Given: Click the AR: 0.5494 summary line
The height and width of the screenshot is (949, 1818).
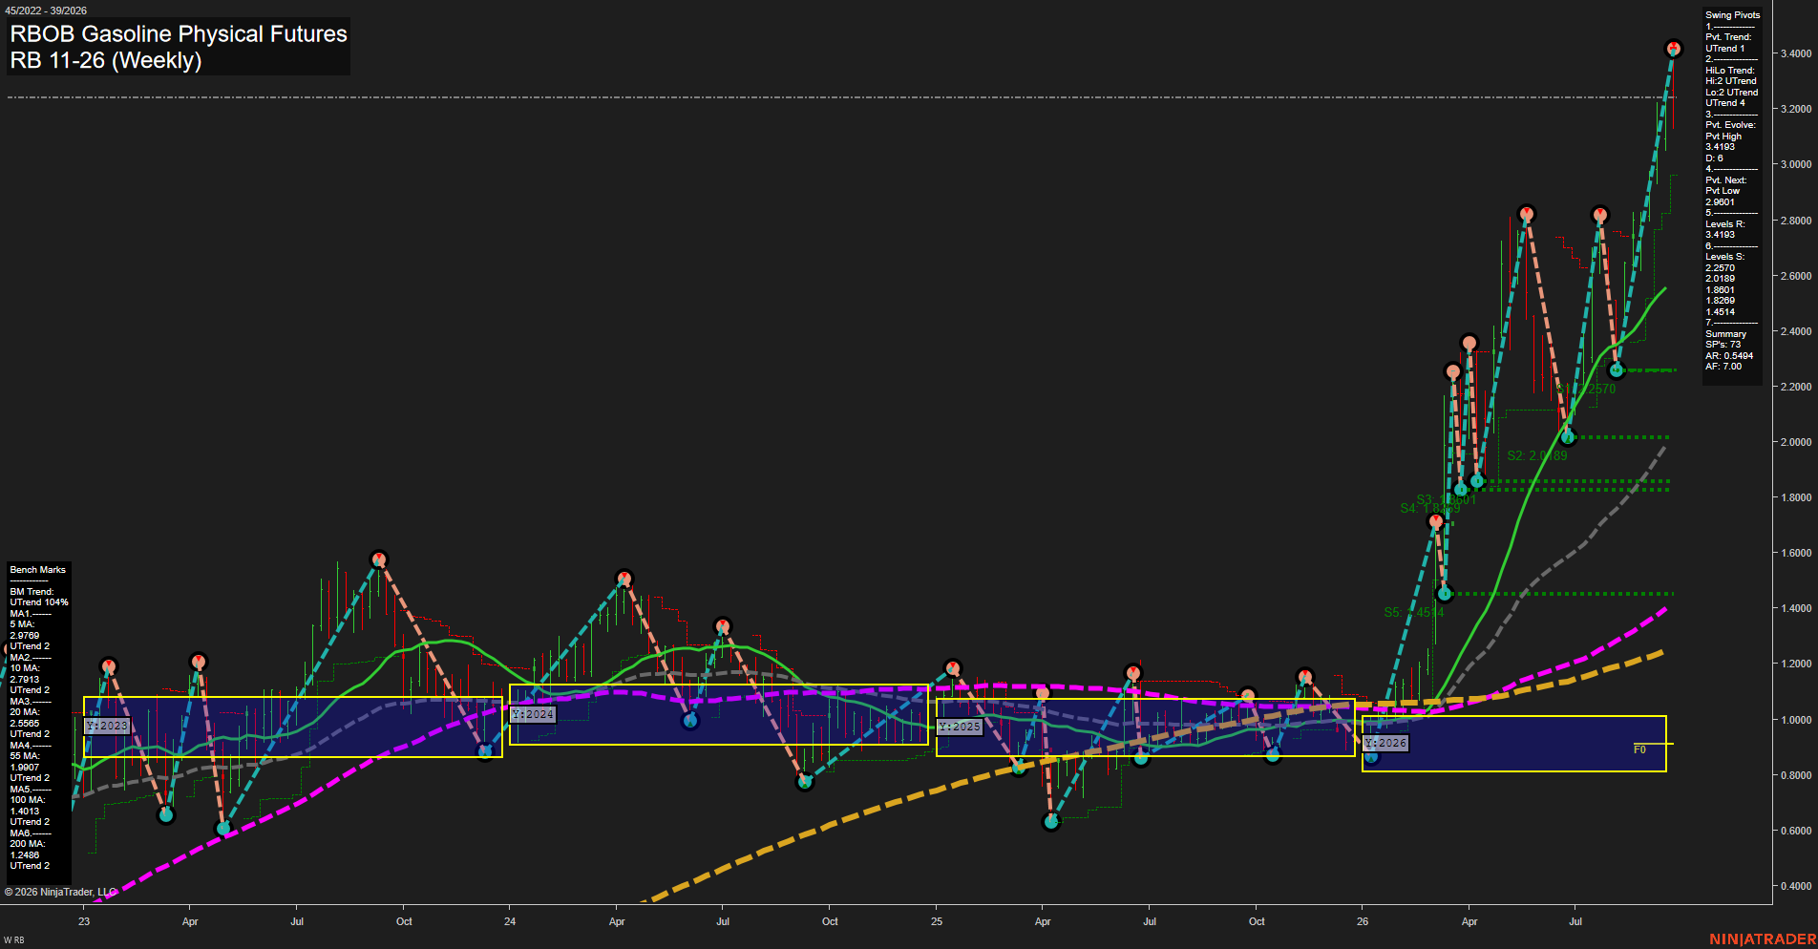Looking at the screenshot, I should 1729,356.
